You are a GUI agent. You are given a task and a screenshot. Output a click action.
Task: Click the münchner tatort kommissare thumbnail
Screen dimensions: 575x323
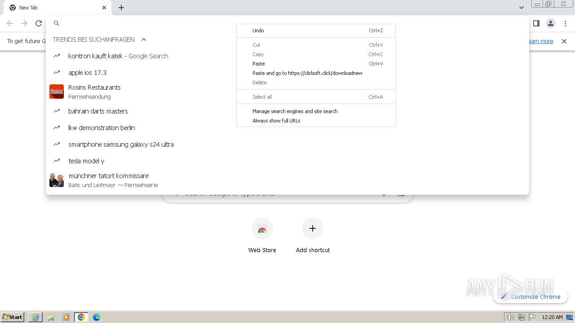click(x=57, y=180)
